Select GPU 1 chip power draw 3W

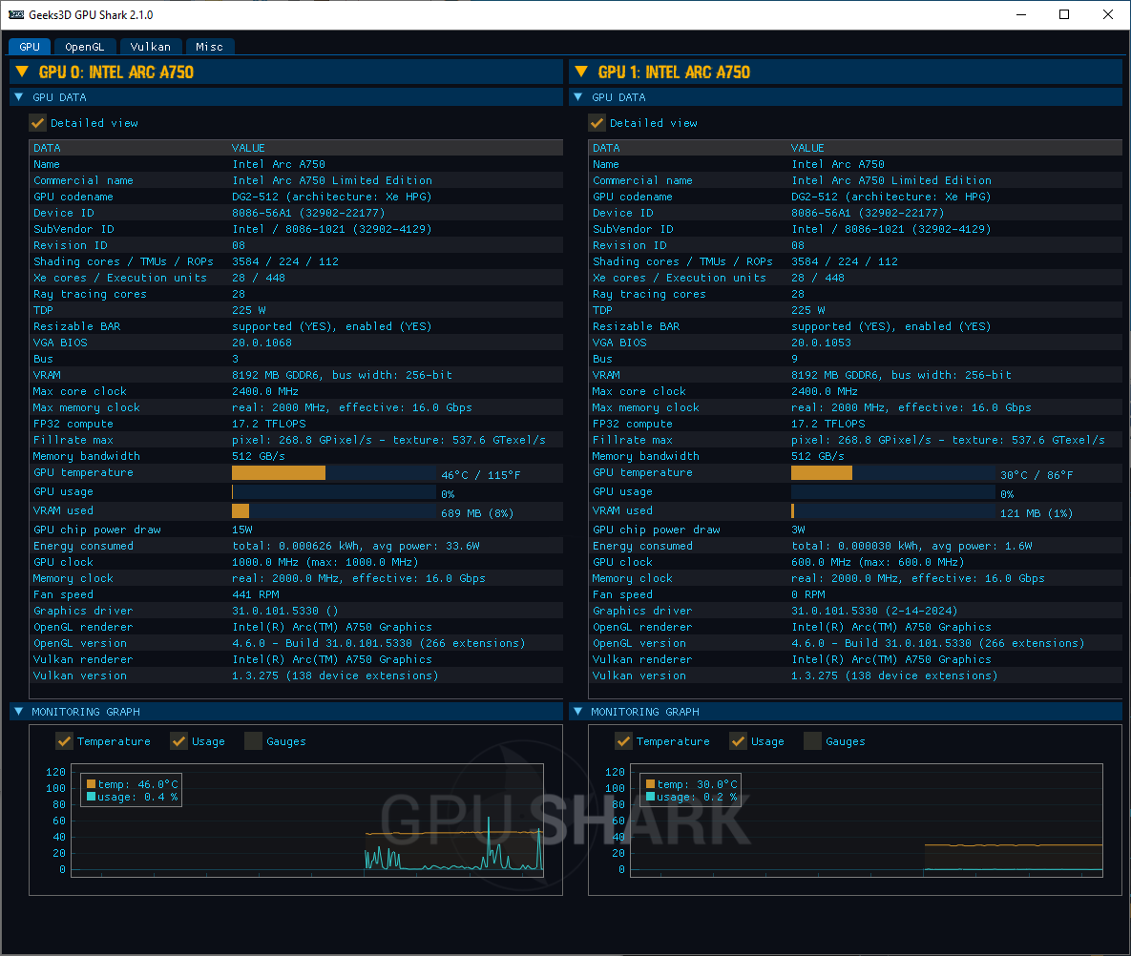click(x=798, y=530)
